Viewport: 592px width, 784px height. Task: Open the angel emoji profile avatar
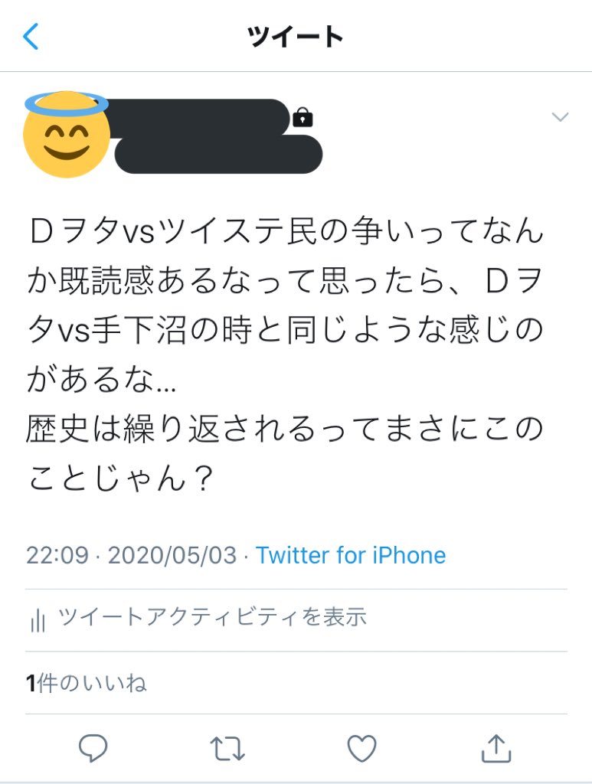(x=67, y=135)
